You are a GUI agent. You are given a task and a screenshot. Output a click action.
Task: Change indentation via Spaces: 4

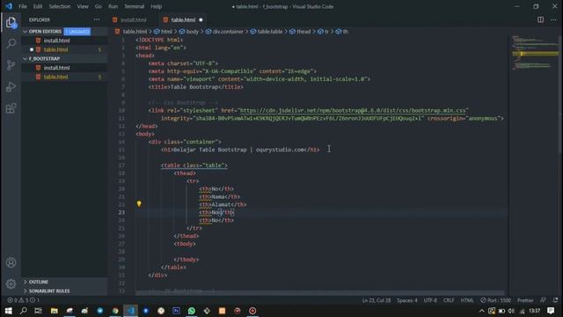point(406,300)
